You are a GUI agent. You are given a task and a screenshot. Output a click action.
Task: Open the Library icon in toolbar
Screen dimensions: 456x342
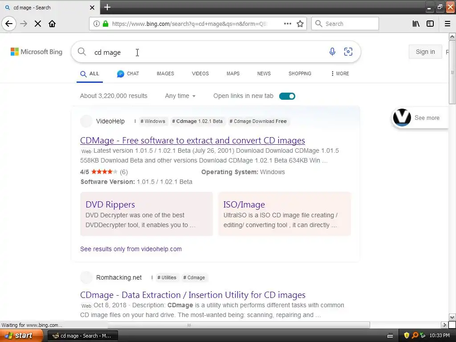pos(416,24)
